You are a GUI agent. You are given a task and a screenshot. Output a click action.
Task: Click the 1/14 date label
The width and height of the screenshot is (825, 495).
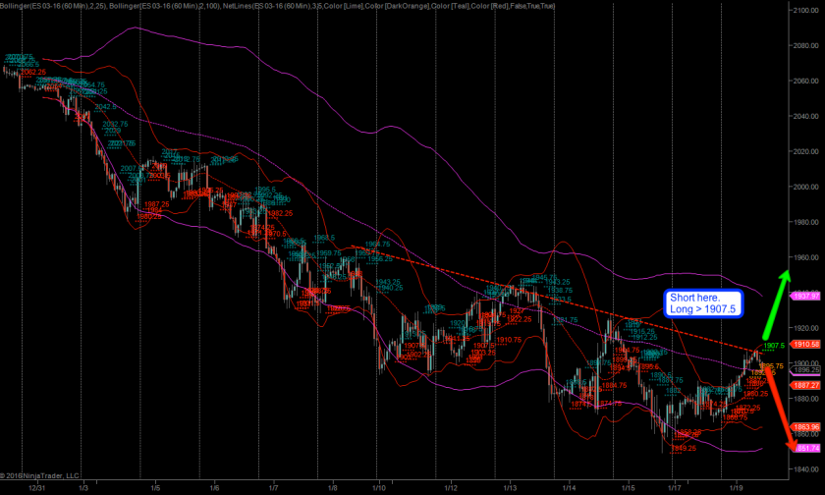point(569,488)
